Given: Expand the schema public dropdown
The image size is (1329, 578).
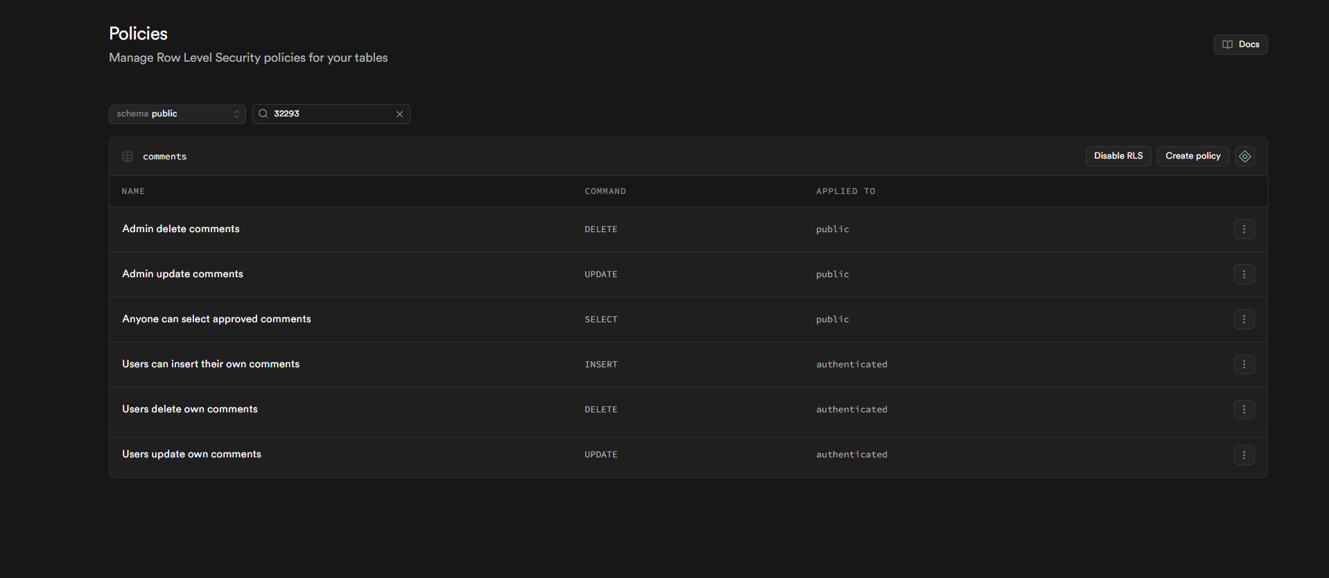Looking at the screenshot, I should pos(177,114).
